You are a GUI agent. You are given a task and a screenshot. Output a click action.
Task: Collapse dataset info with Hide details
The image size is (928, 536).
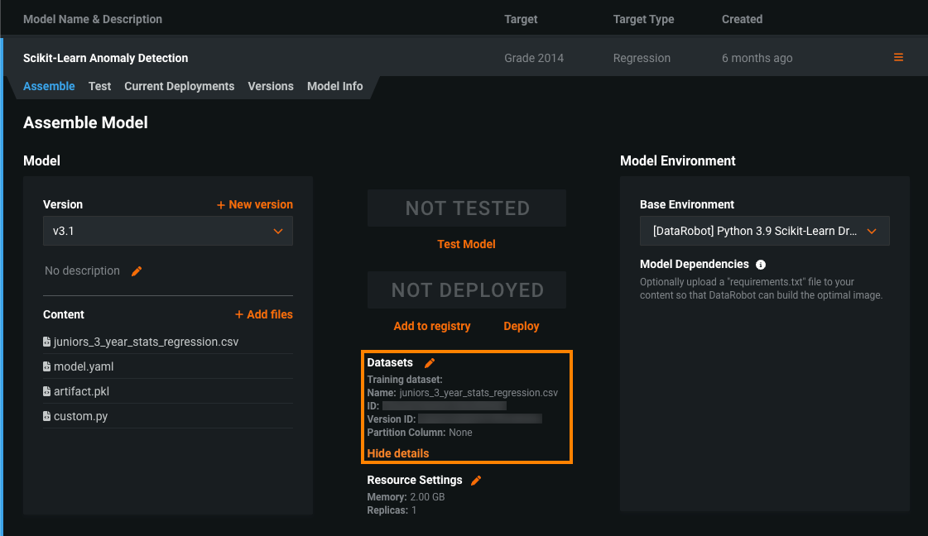pos(398,453)
